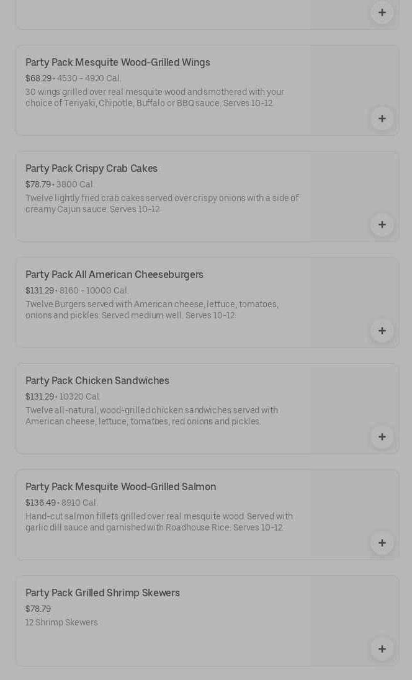Add Party Pack Mesquite Wood-Grilled Wings to order
412x680 pixels.
pos(382,119)
